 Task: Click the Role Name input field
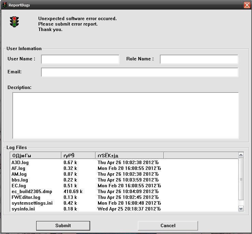(199, 59)
